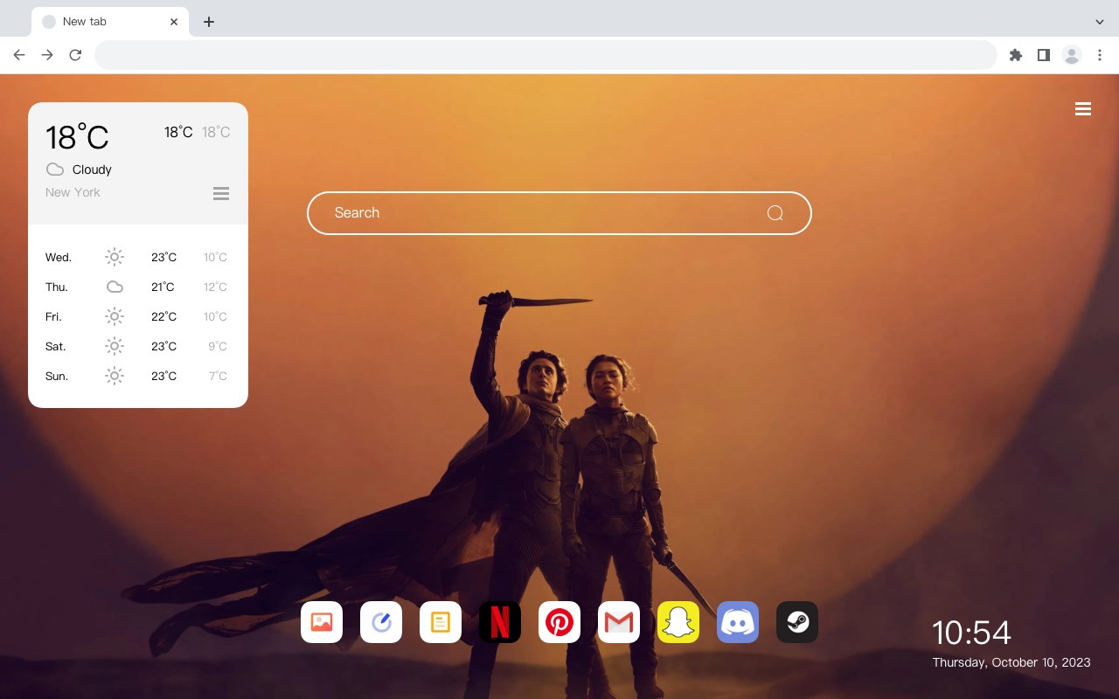Select the Sun. forecast row
Screen dimensions: 1119x699
[137, 376]
